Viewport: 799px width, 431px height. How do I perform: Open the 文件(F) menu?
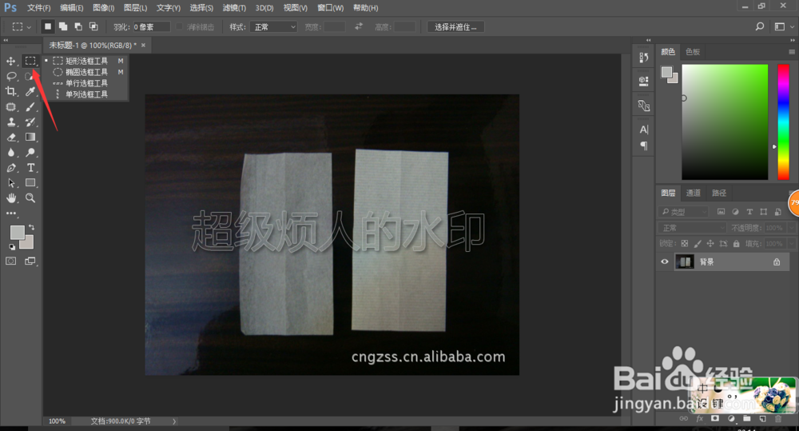click(x=38, y=8)
